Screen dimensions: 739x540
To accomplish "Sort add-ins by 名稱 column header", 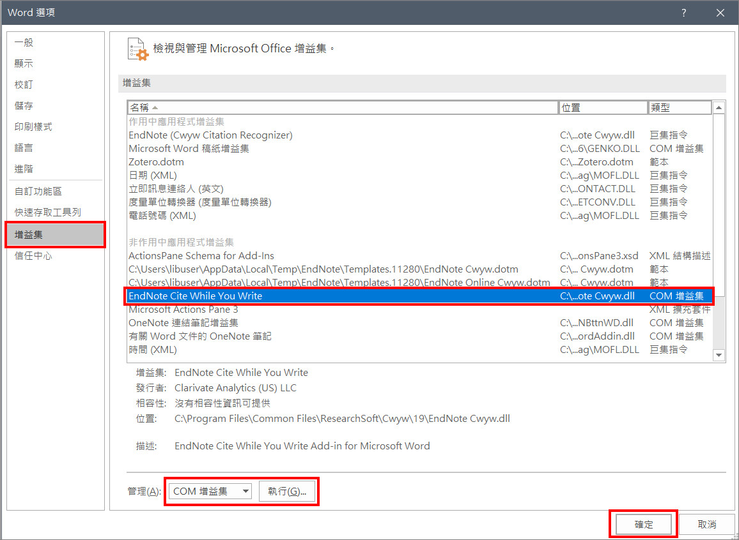I will [343, 108].
